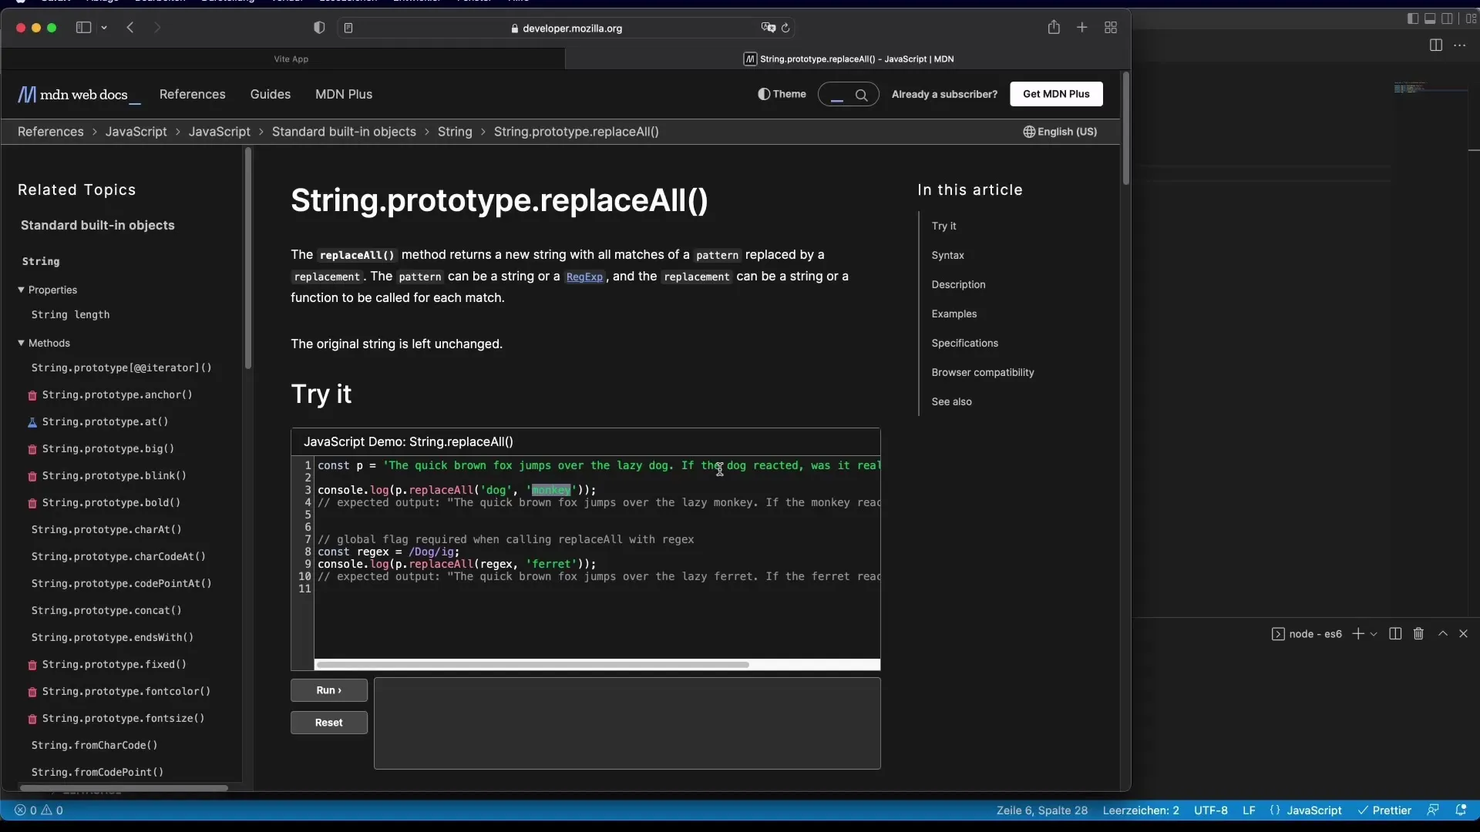This screenshot has width=1480, height=832.
Task: Open the privacy shield icon
Action: [319, 28]
